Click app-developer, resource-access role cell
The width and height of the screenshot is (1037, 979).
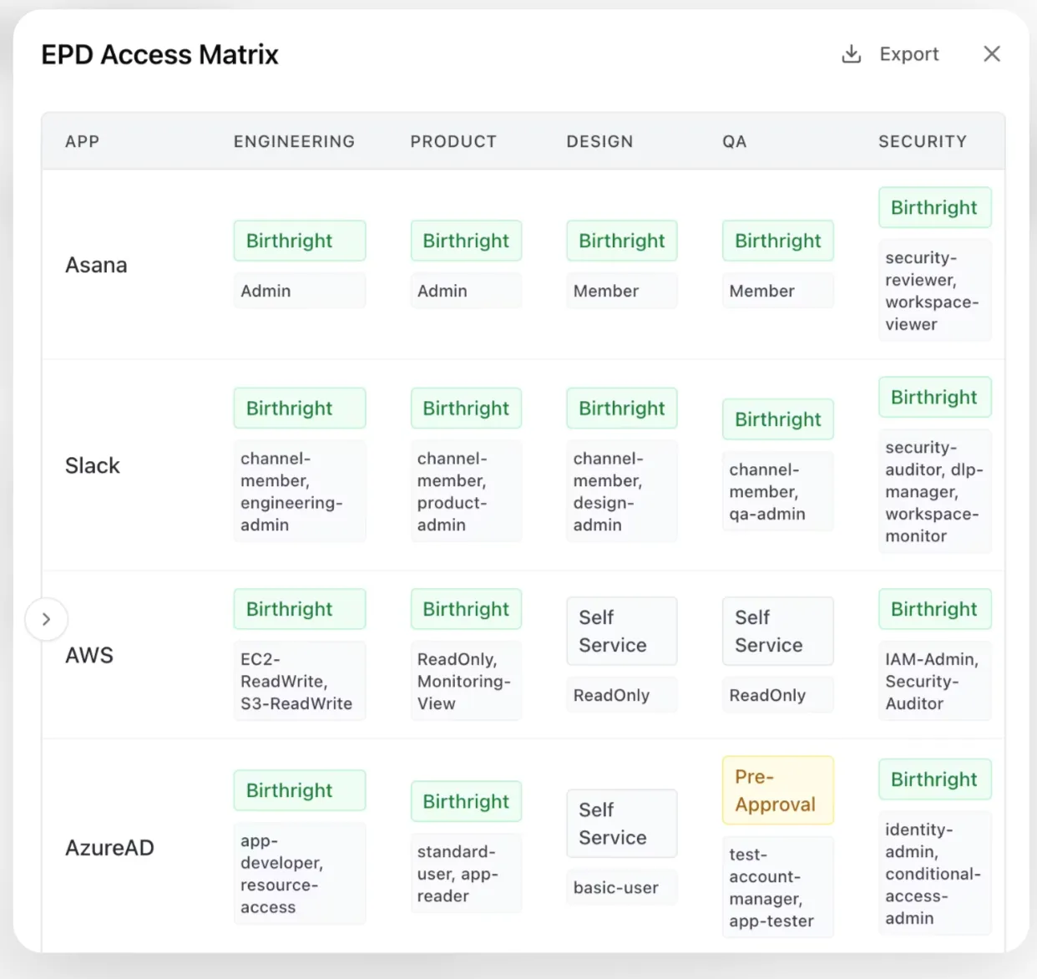300,874
